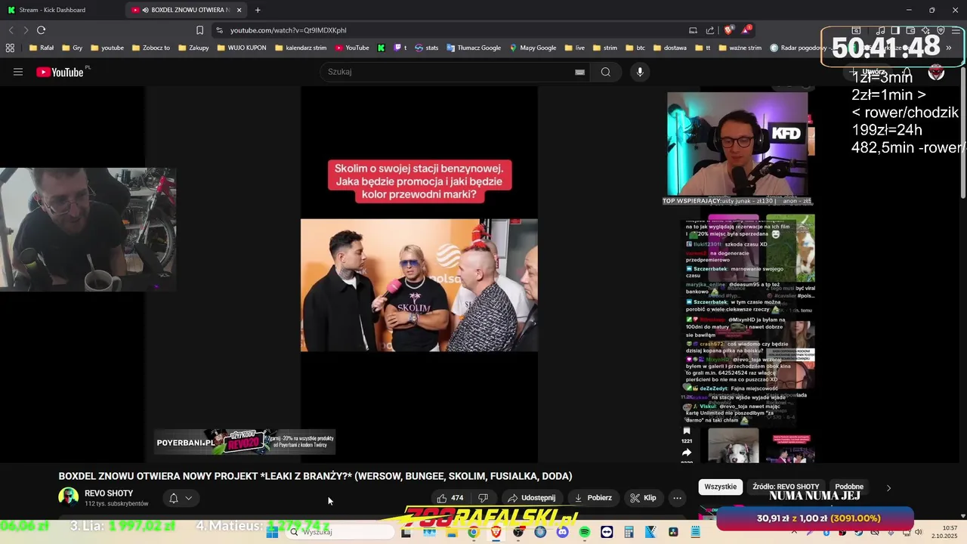This screenshot has width=967, height=544.
Task: Go back with the browser back arrow
Action: click(x=11, y=30)
